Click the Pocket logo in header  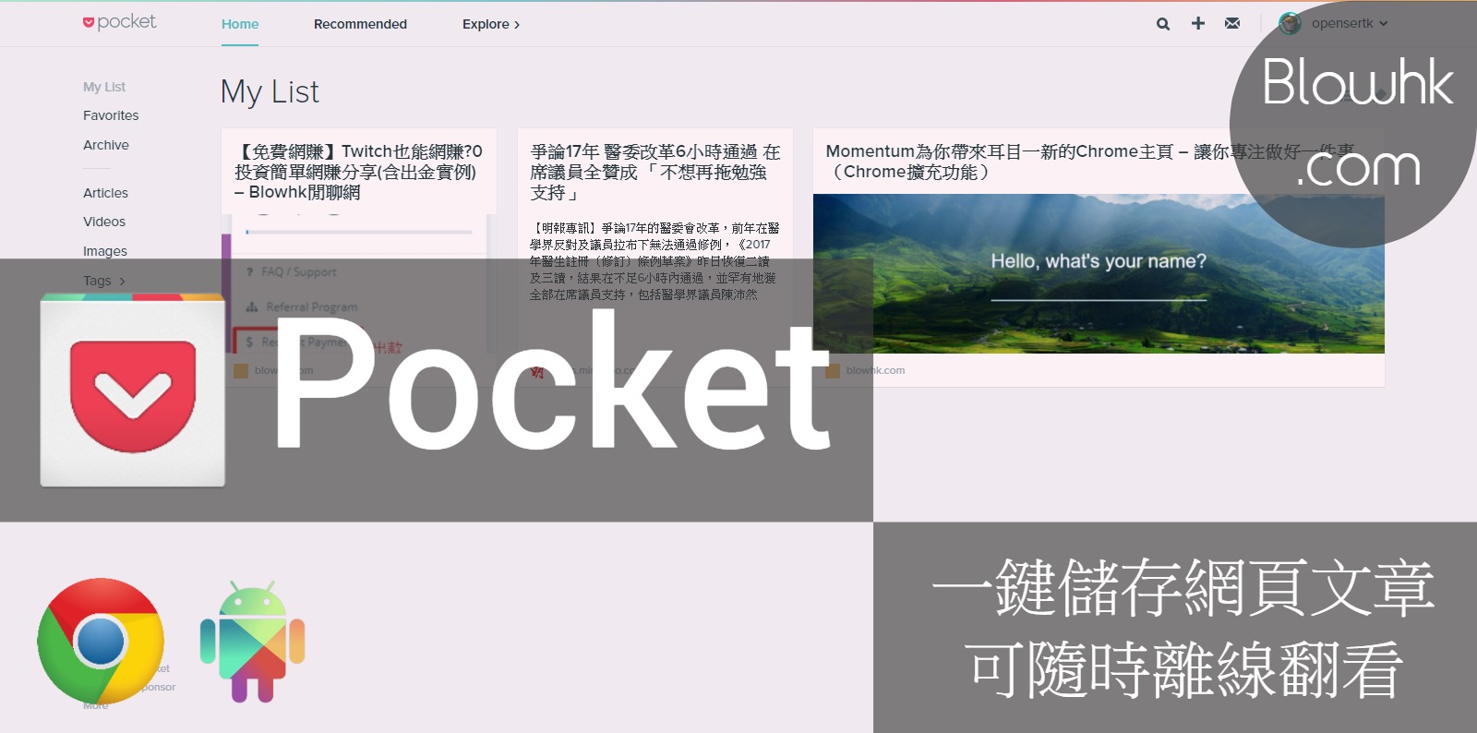point(119,22)
